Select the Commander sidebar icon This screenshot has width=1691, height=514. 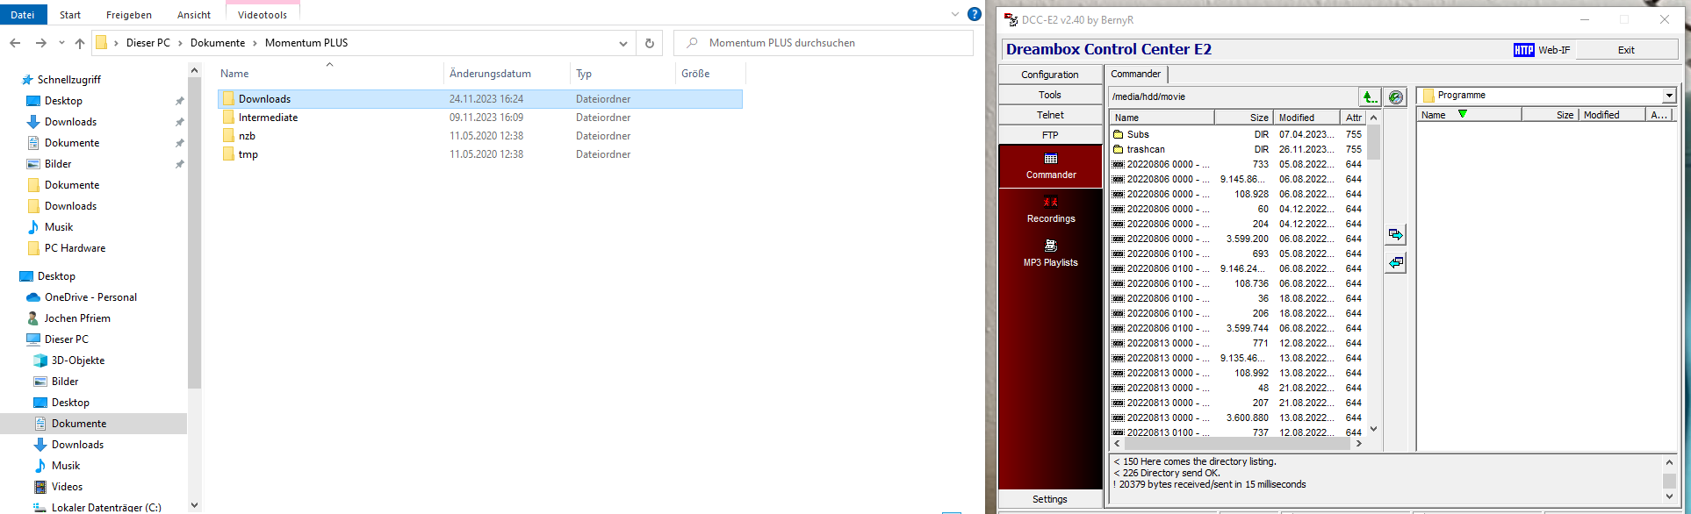click(x=1050, y=166)
